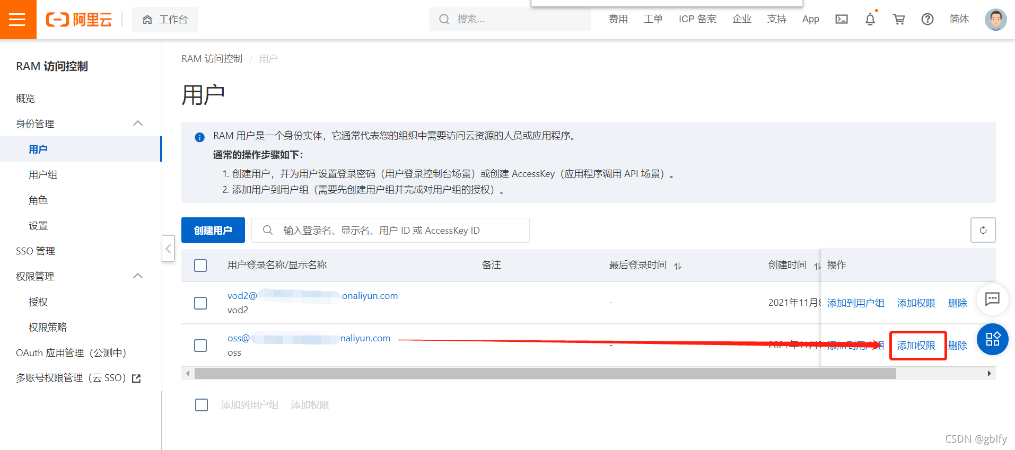The height and width of the screenshot is (450, 1015).
Task: Click 删除 for the vod2 user
Action: (957, 303)
